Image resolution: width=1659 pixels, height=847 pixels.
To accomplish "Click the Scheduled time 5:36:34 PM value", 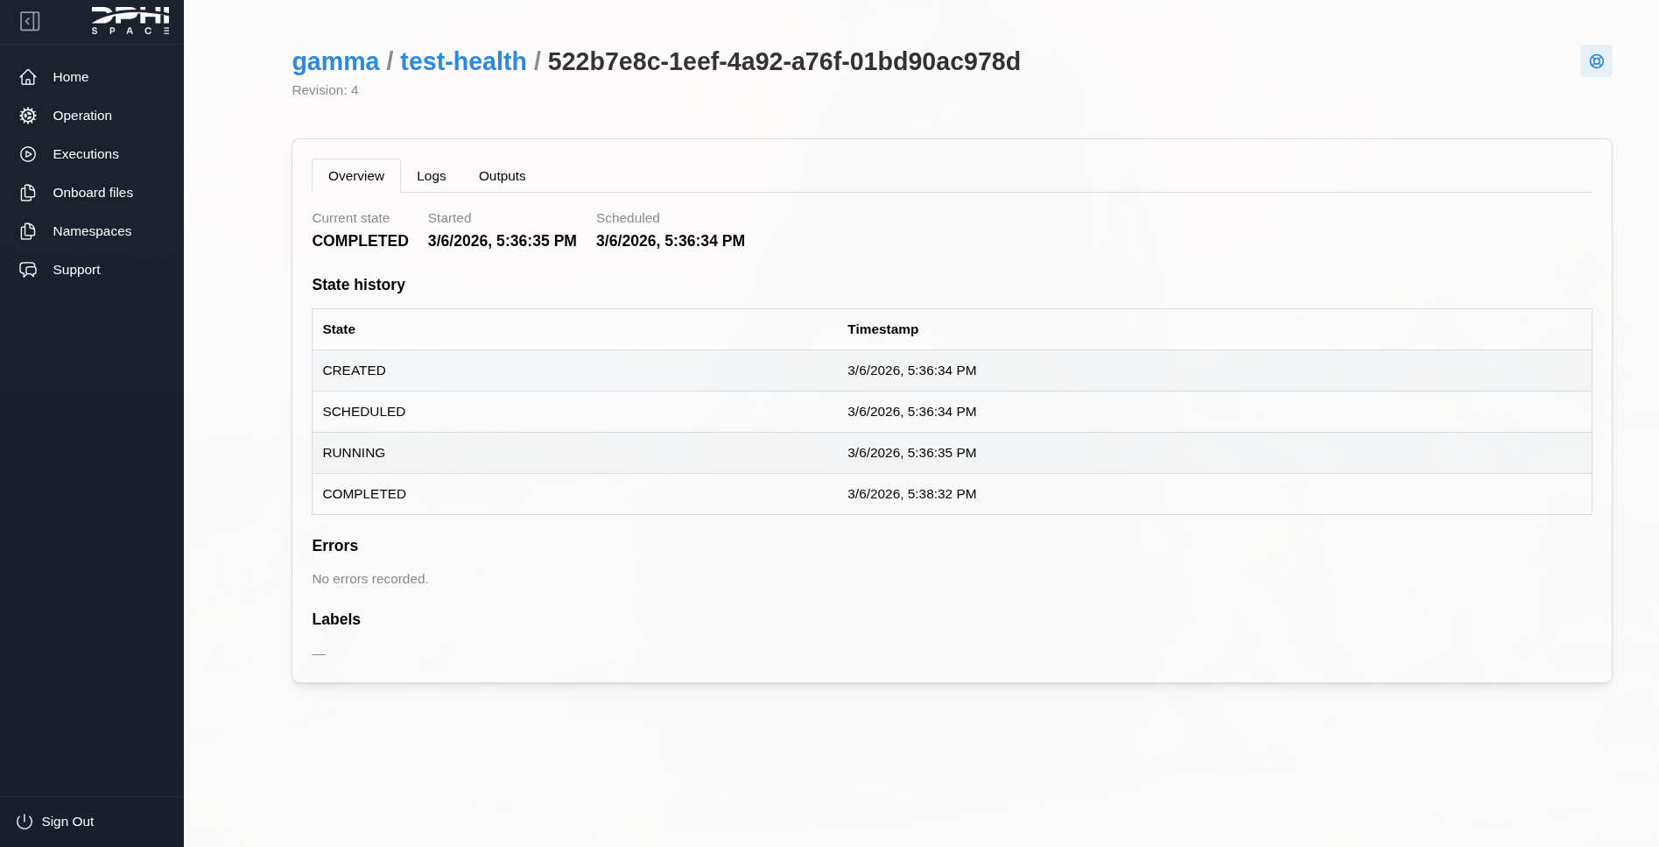I will pos(671,241).
